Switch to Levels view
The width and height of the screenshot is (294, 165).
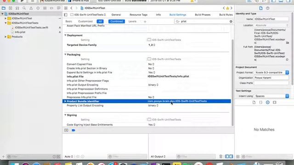pos(132,22)
